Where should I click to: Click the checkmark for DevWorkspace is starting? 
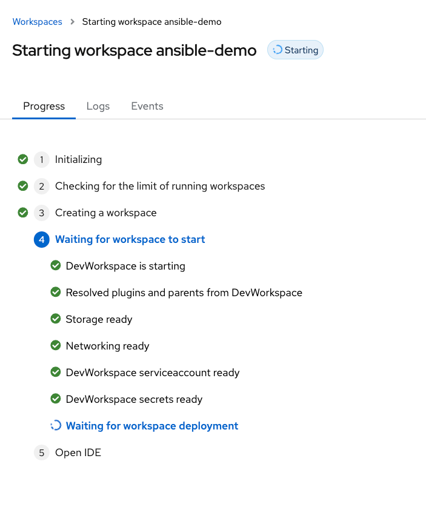click(56, 265)
